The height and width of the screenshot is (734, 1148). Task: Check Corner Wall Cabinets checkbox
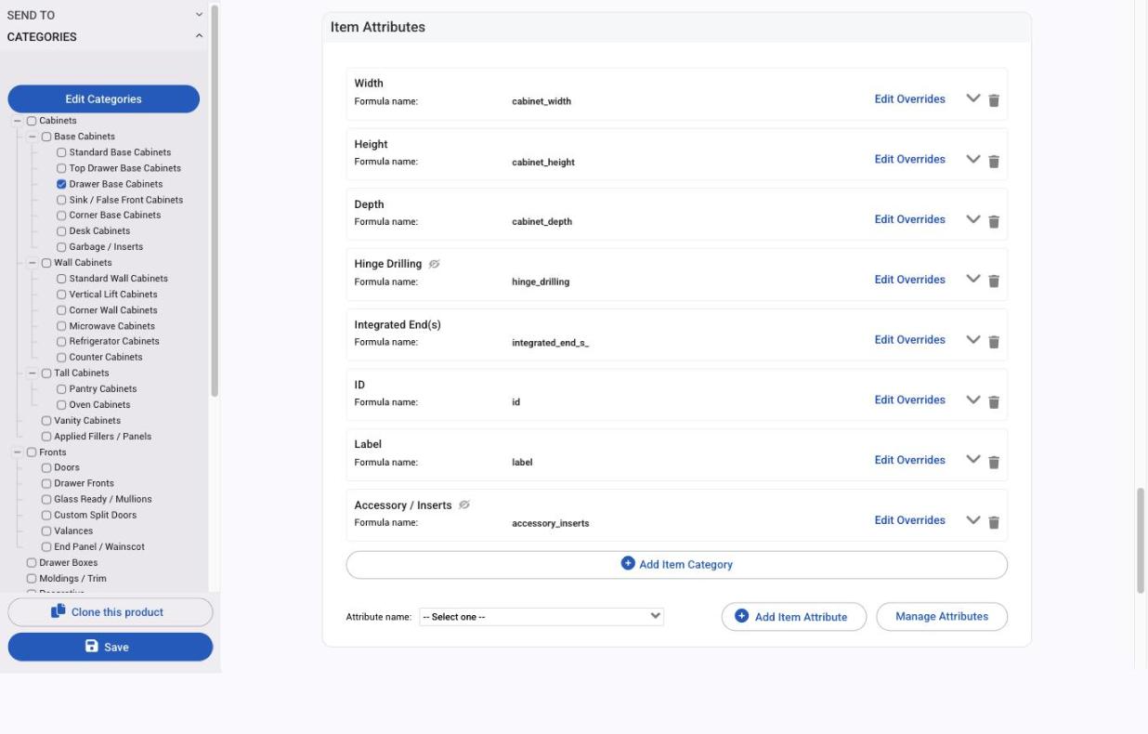61,310
